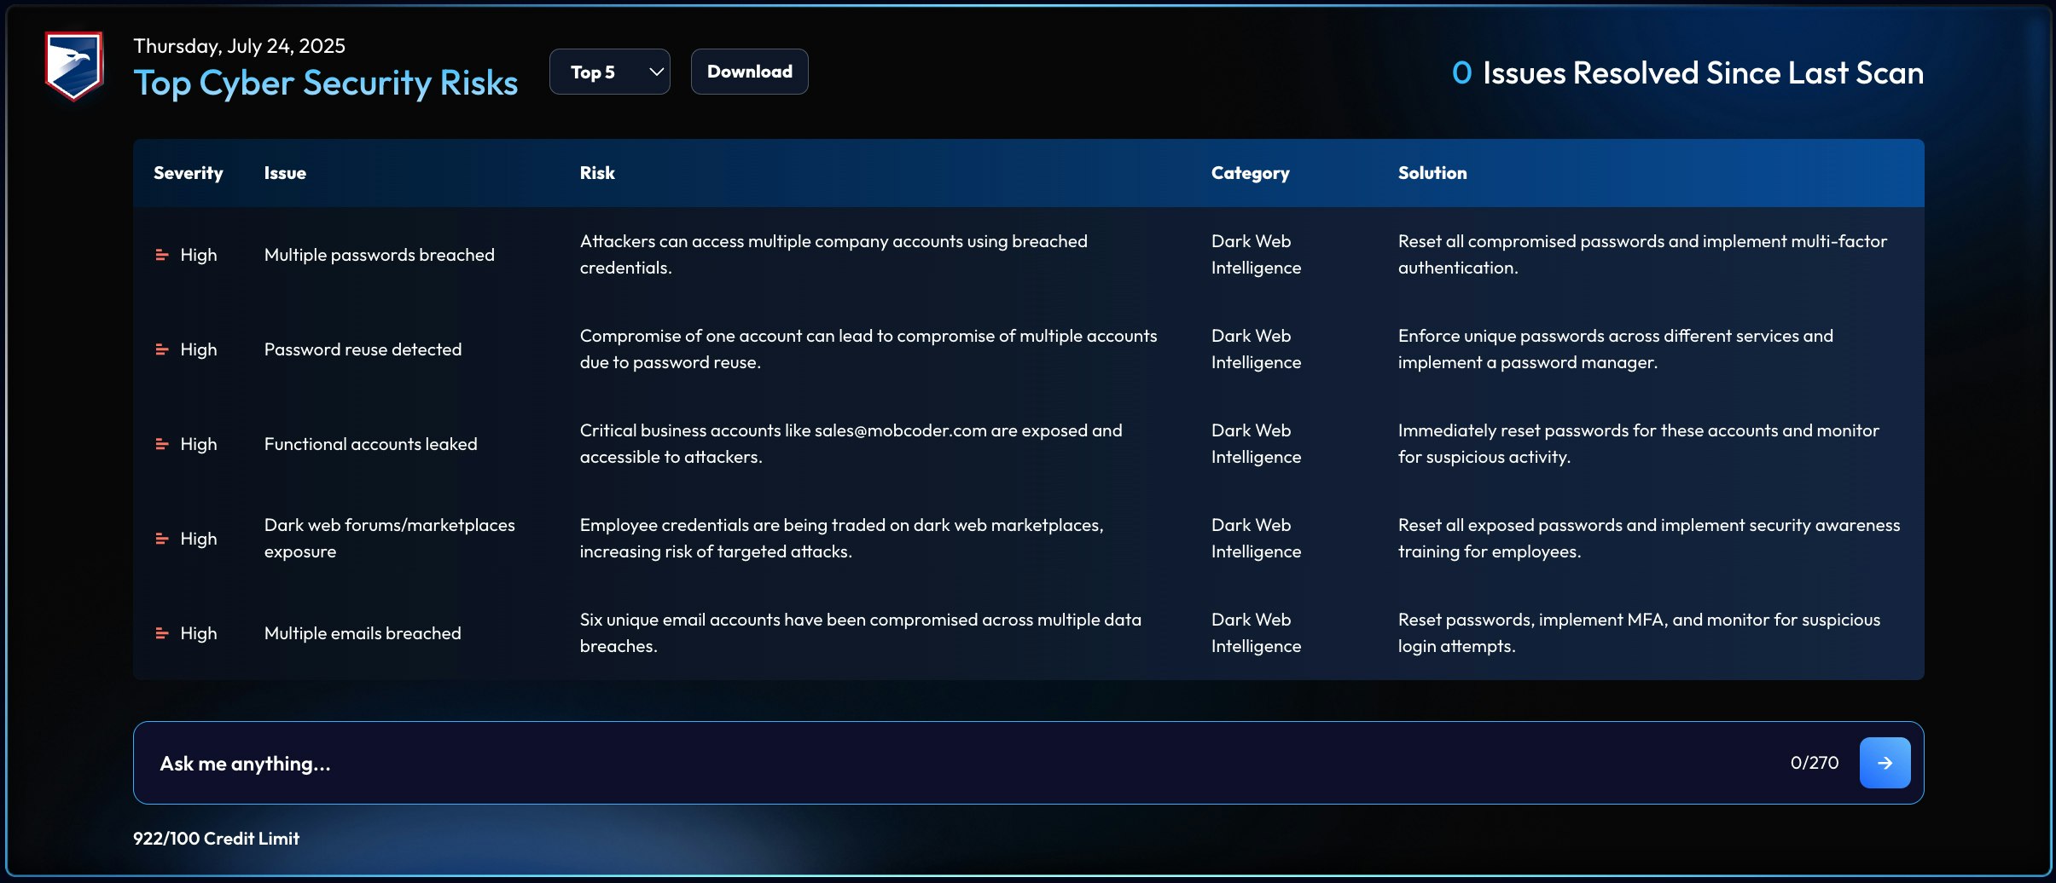Click solution recommending a password manager
Image resolution: width=2056 pixels, height=883 pixels.
tap(1616, 349)
